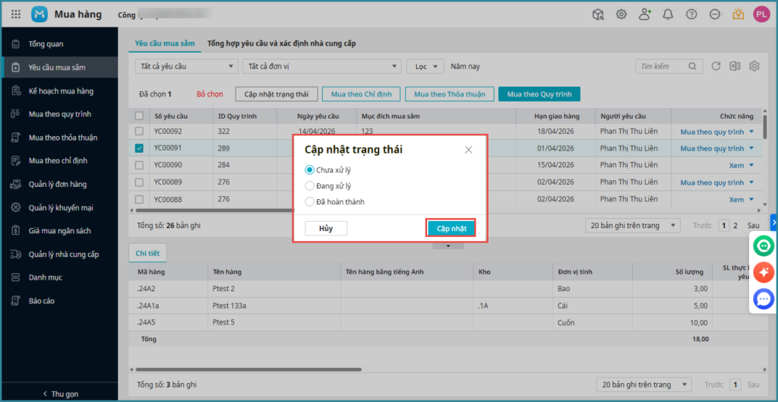
Task: Expand function arrow for YC00092 row
Action: click(751, 131)
